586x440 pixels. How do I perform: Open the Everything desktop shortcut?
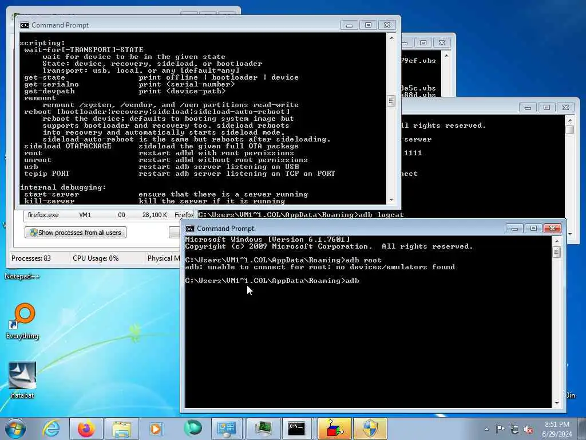coord(22,321)
